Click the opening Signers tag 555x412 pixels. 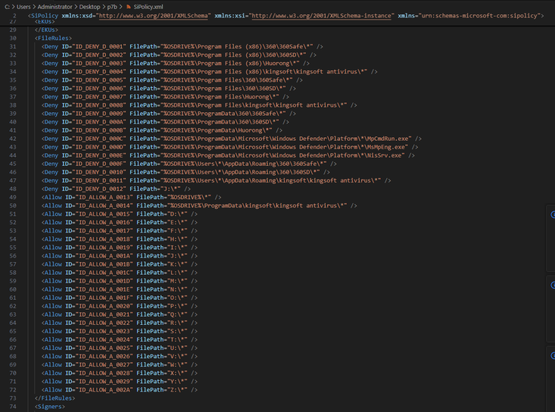(50, 407)
